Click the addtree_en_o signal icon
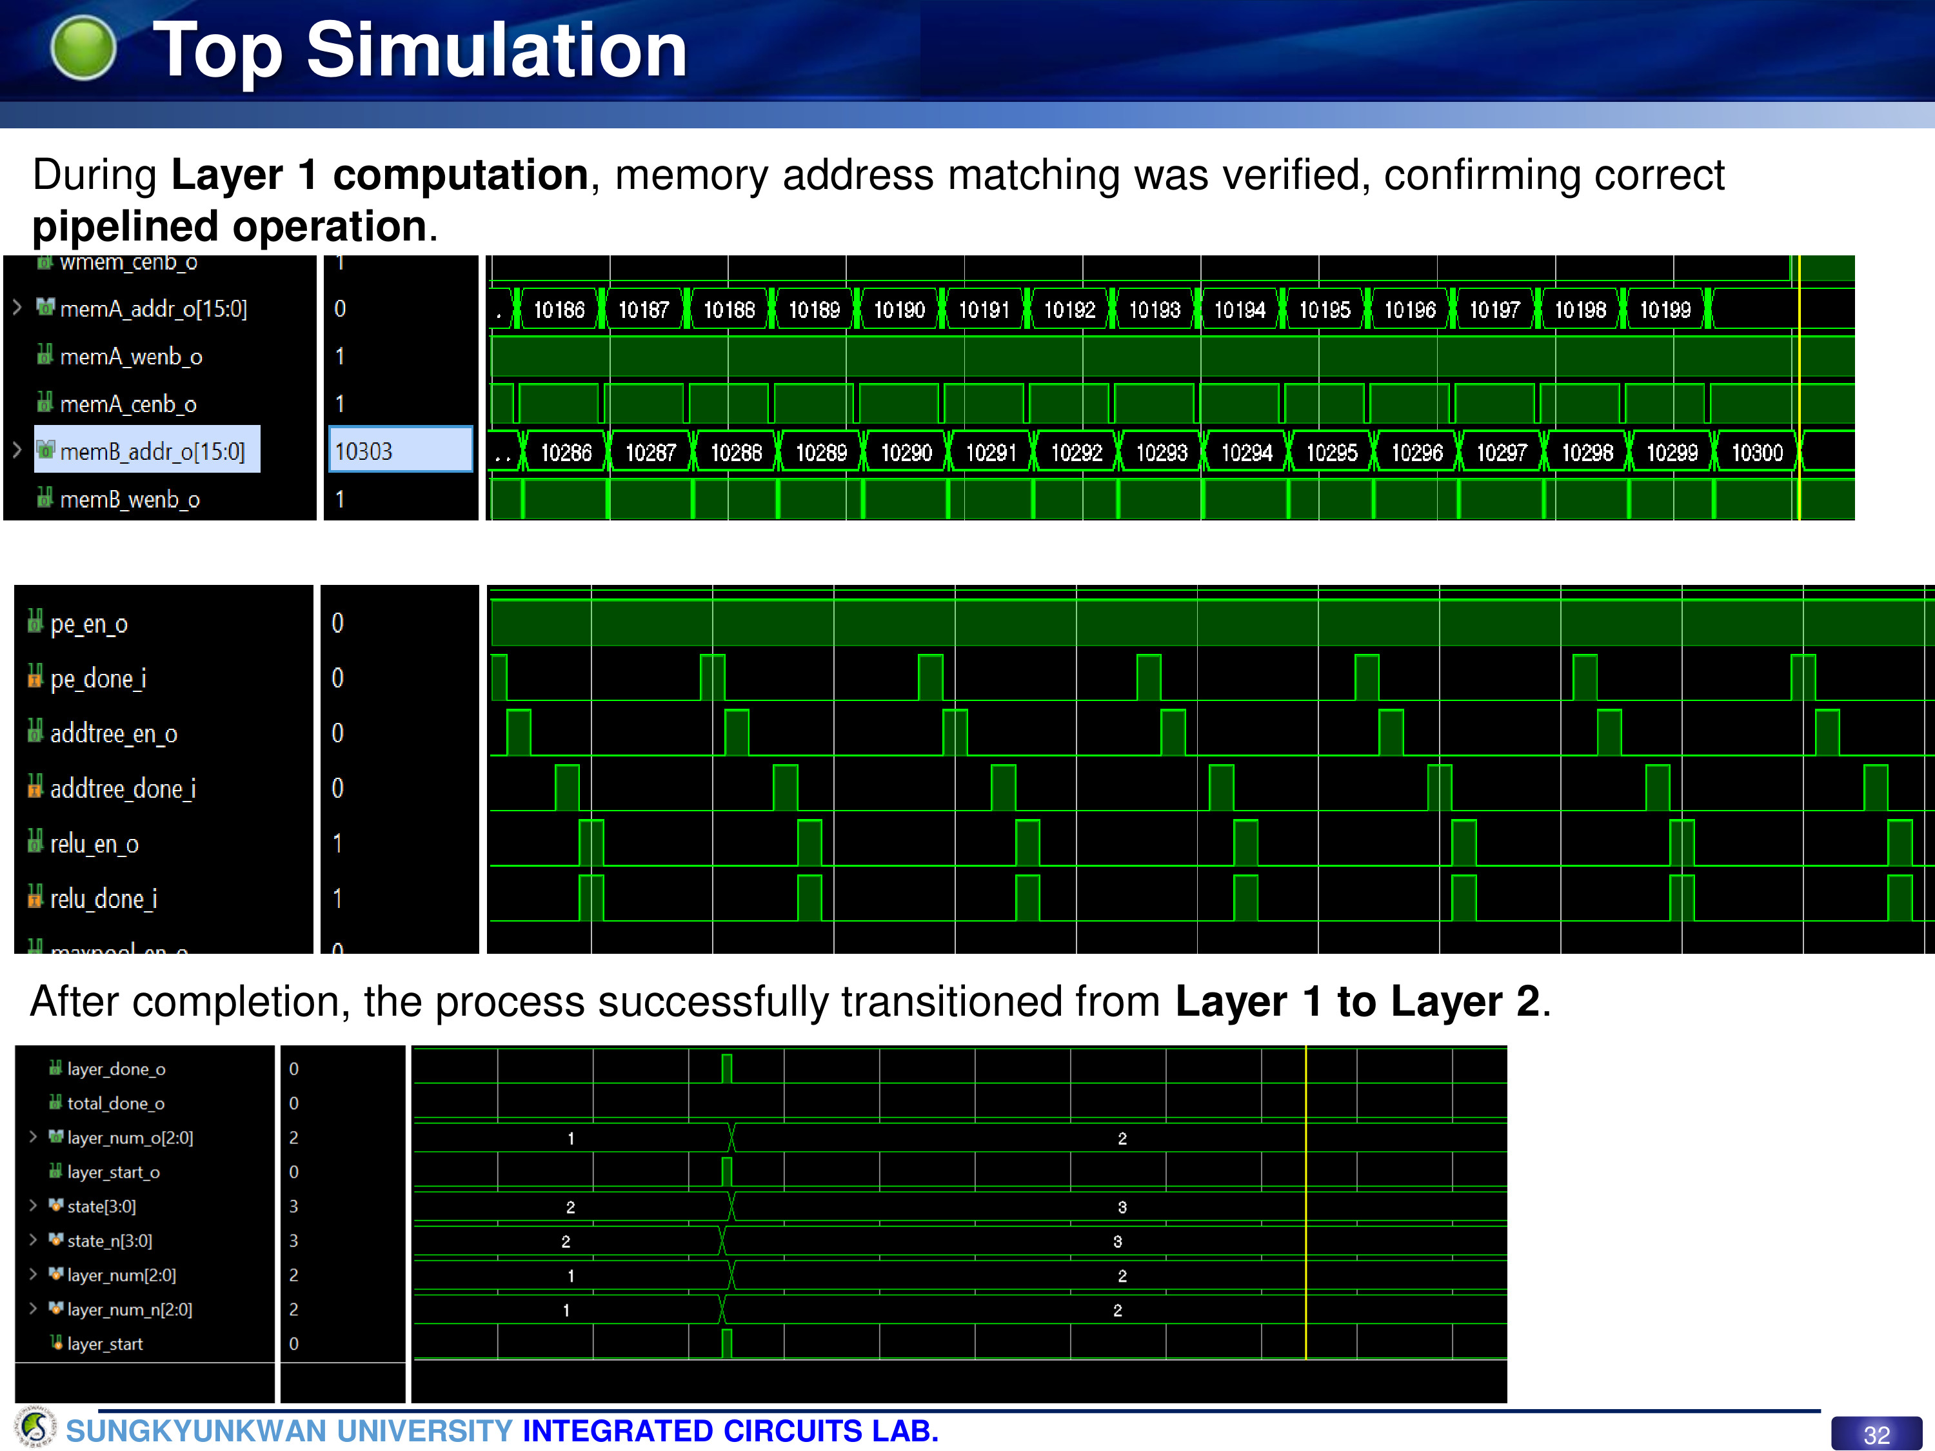This screenshot has width=1935, height=1451. point(35,730)
